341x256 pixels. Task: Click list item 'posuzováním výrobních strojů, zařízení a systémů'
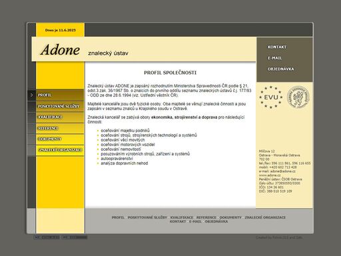[x=145, y=154]
